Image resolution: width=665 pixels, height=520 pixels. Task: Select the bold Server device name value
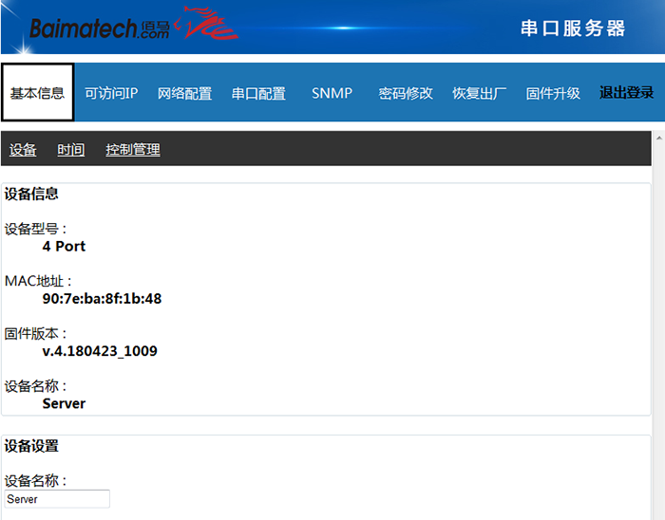[x=64, y=403]
